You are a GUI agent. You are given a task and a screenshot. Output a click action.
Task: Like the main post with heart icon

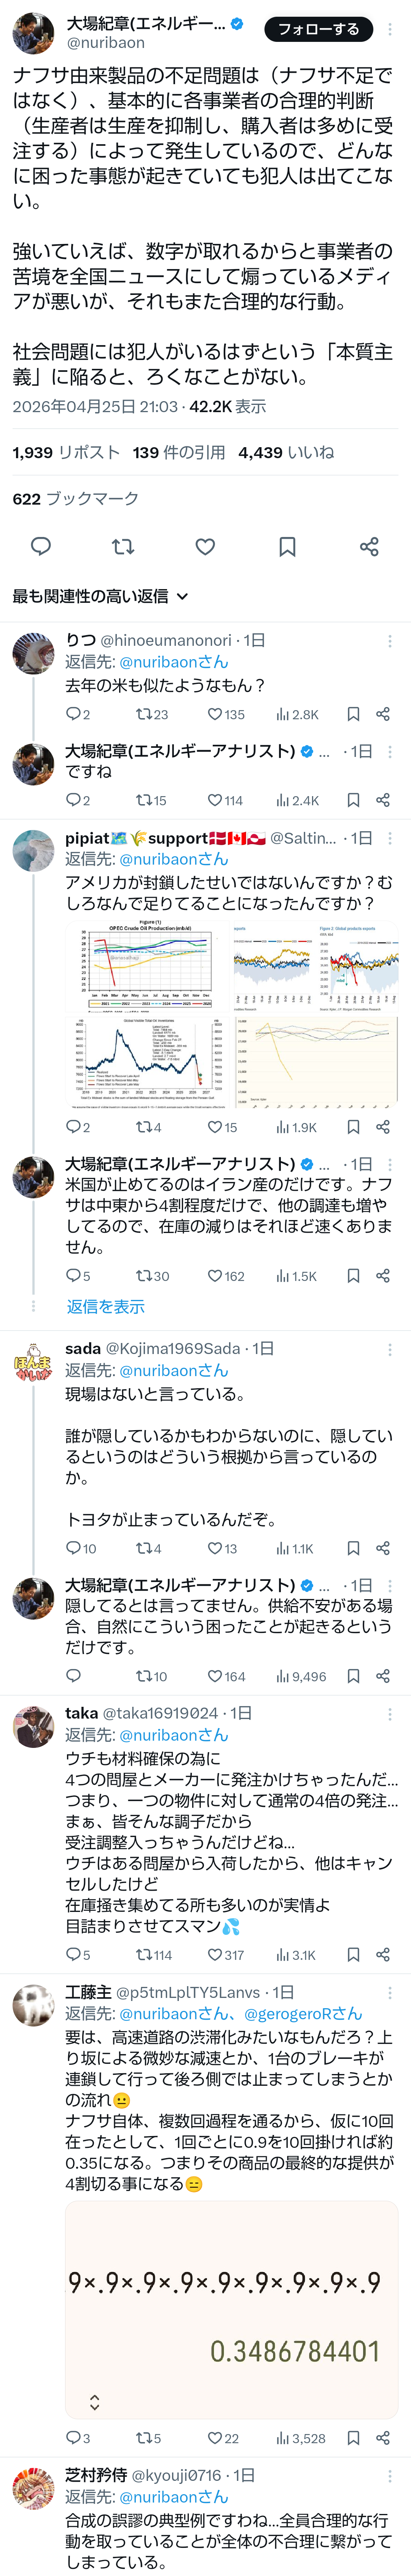[x=205, y=546]
